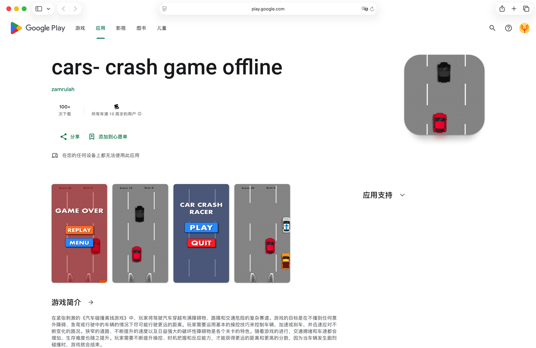The image size is (536, 348).
Task: Click the Safari translate page icon
Action: (x=364, y=9)
